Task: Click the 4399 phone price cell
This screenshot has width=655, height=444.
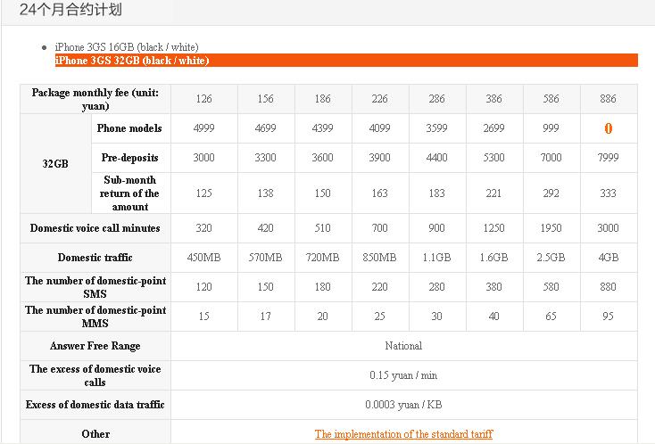Action: tap(323, 128)
